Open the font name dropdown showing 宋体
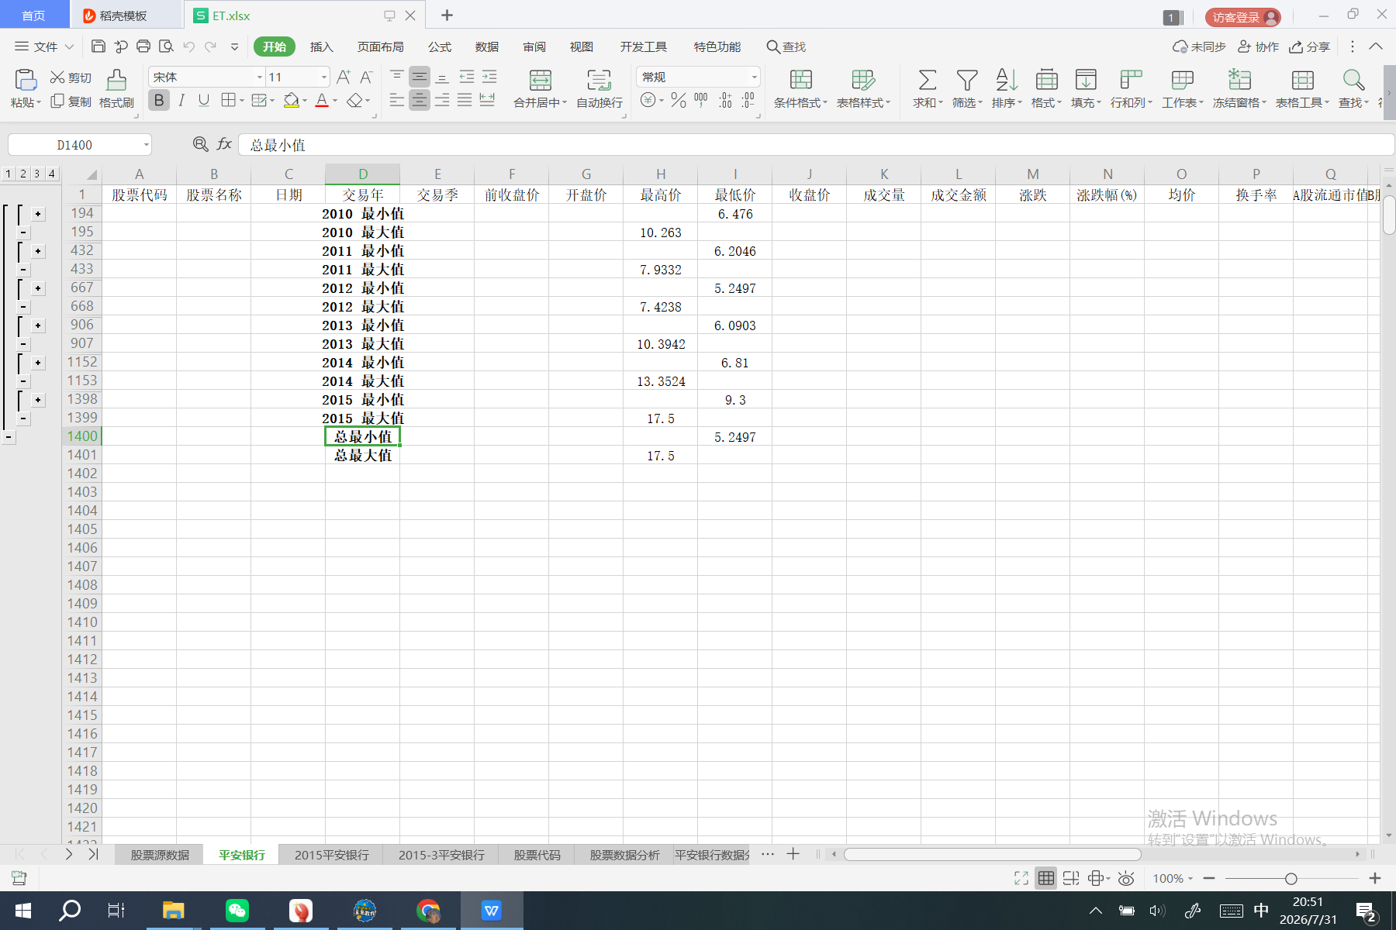The image size is (1396, 930). [259, 77]
